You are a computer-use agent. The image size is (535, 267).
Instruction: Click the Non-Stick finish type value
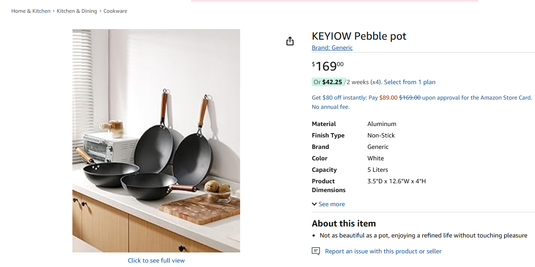(x=381, y=135)
